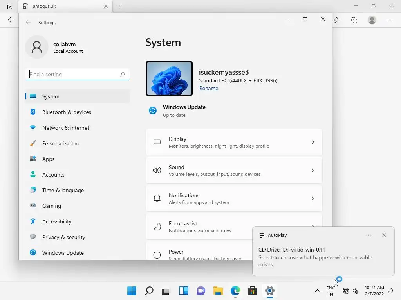Open Task View from taskbar

pyautogui.click(x=166, y=291)
